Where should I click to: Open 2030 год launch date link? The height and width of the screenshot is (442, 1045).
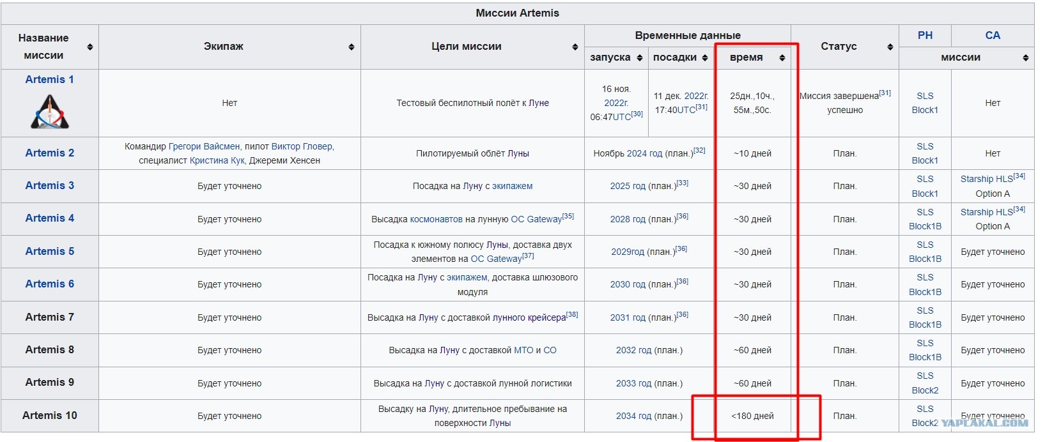click(628, 284)
